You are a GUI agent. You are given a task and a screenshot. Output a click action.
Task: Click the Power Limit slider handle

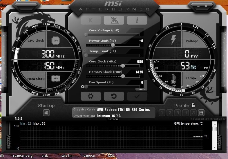[113, 45]
